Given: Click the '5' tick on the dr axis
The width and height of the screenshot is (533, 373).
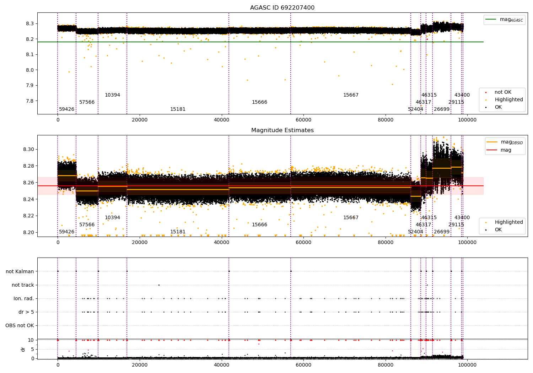Looking at the screenshot, I should (x=32, y=350).
